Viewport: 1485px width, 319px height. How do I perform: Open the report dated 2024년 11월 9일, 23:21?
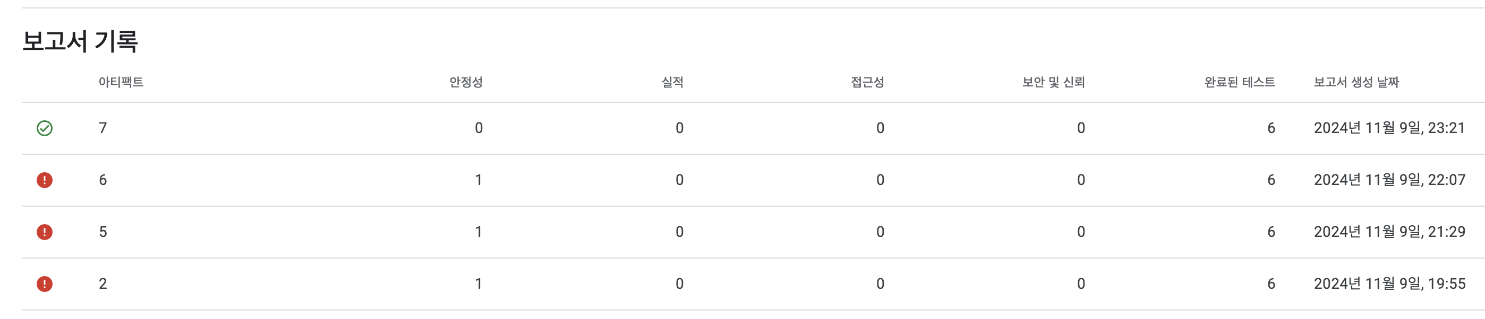click(x=1389, y=128)
